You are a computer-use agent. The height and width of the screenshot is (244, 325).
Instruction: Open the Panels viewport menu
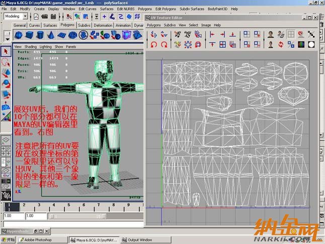pos(71,47)
